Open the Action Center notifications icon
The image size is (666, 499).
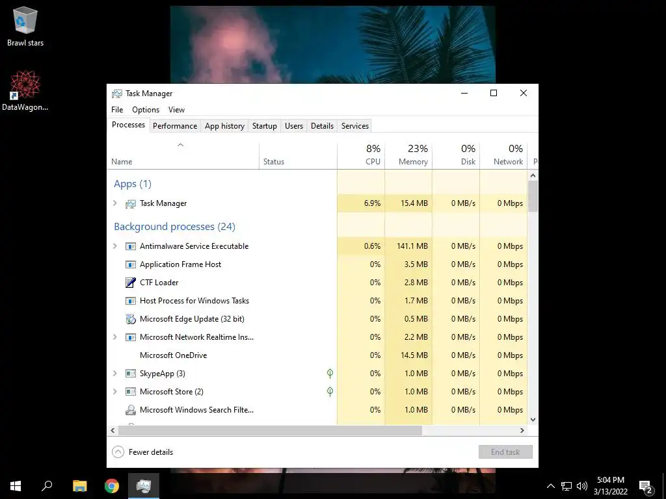[646, 487]
